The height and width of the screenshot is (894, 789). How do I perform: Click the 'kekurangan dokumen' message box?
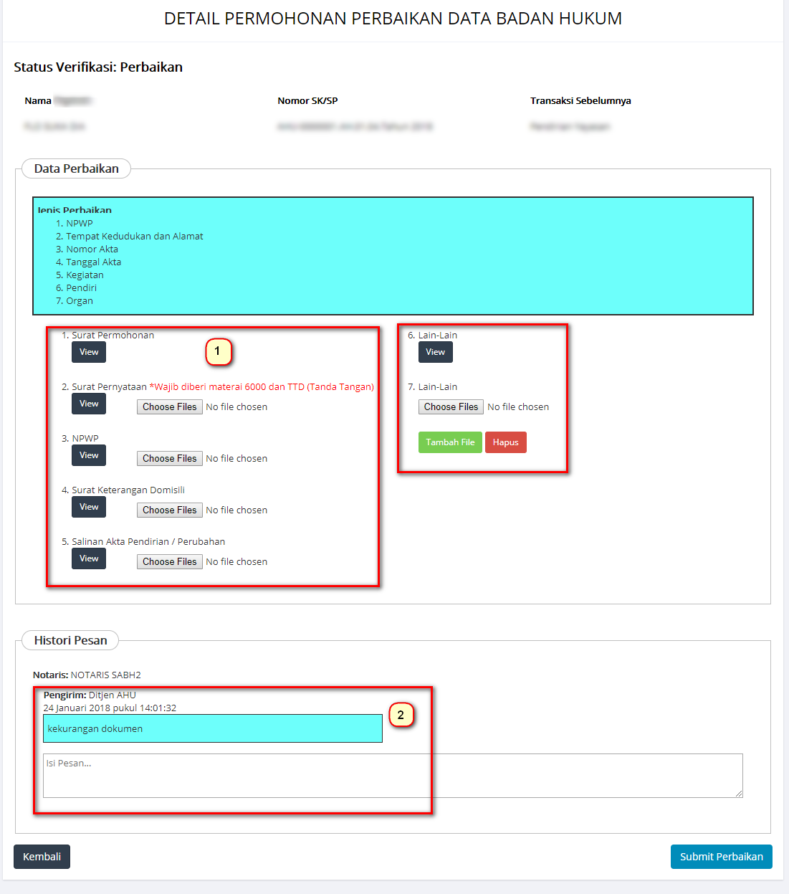[x=212, y=728]
